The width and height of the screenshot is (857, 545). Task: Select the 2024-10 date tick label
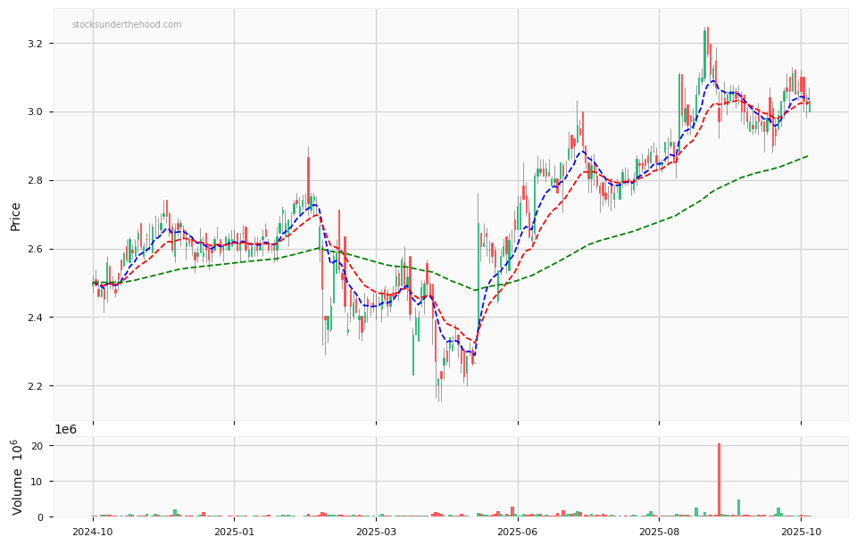click(93, 532)
